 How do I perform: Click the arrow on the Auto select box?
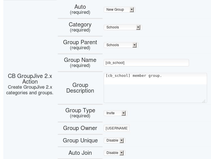coord(132,10)
